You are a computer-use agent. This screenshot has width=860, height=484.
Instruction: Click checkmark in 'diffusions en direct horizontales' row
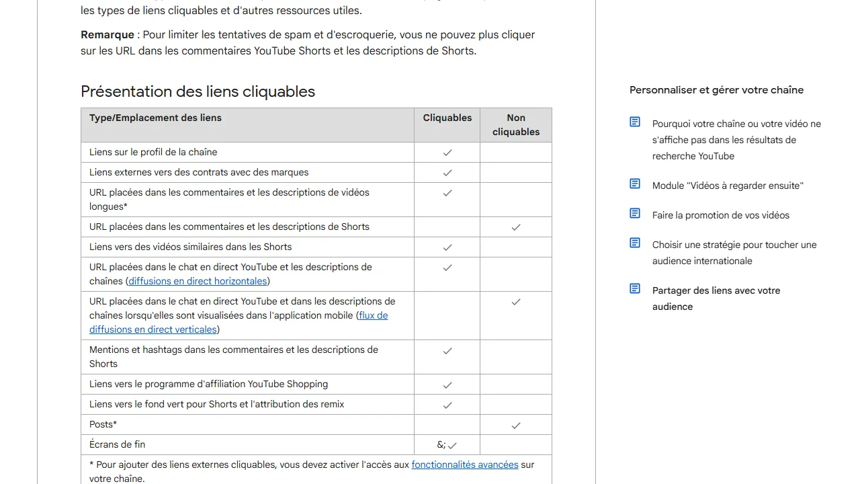[447, 268]
